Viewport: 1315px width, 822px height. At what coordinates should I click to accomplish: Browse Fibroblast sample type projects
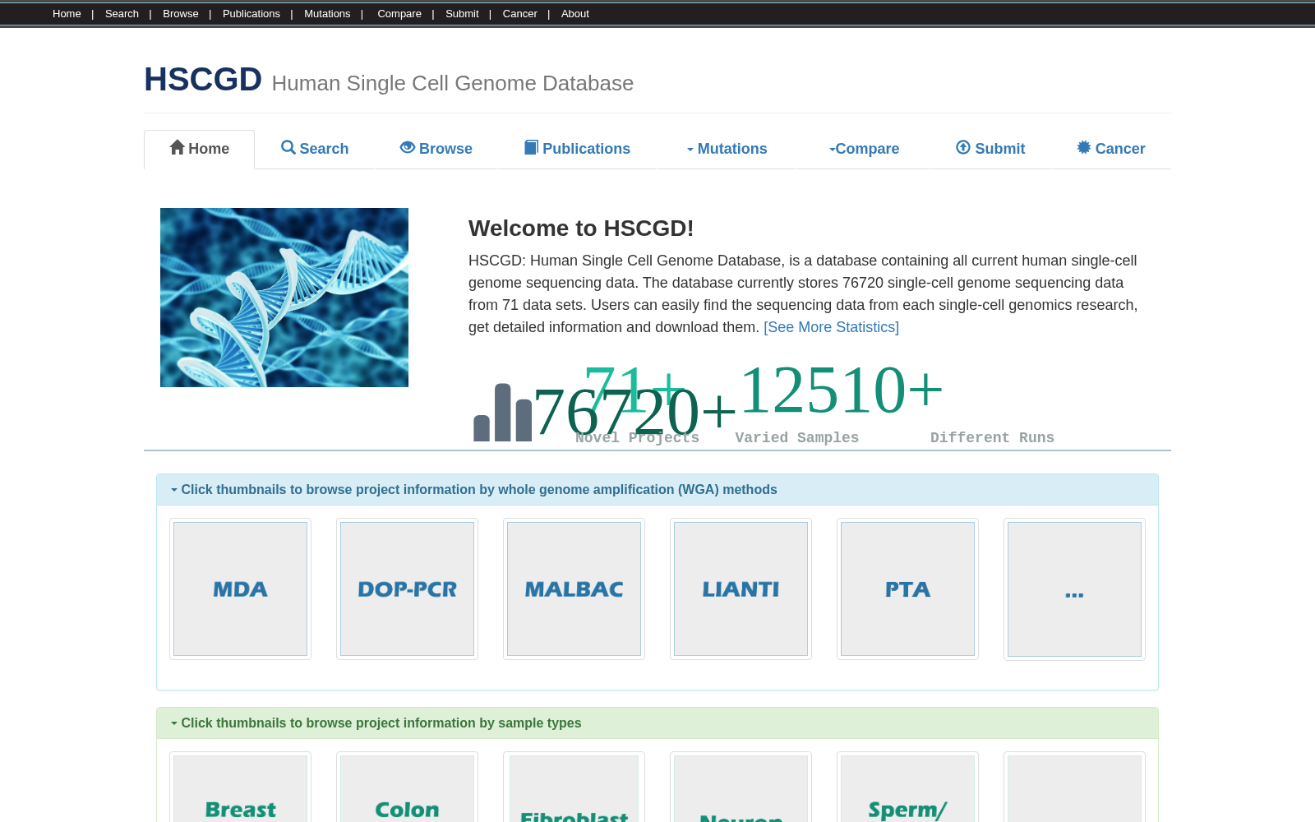[x=574, y=787]
